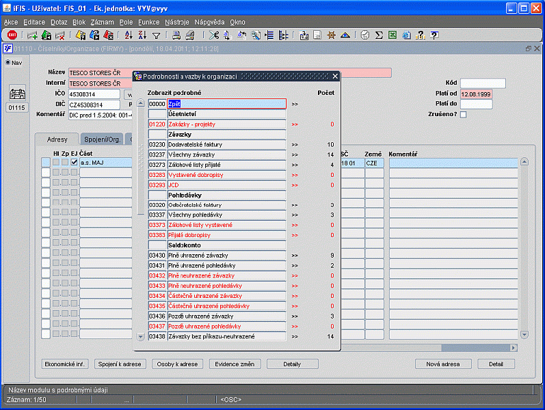545x410 pixels.
Task: Click the enter query icon
Action: click(x=81, y=35)
